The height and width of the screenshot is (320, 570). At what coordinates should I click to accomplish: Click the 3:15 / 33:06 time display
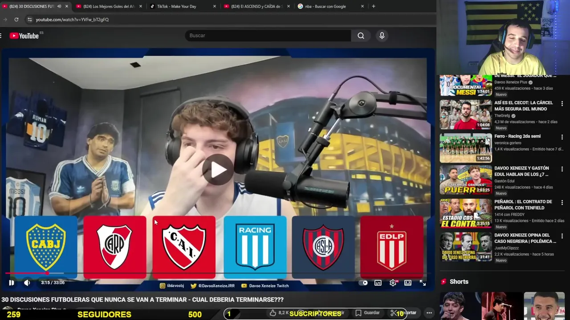[53, 283]
